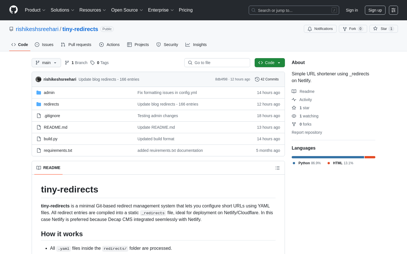This screenshot has width=407, height=254.
Task: Click the search magnifier in header
Action: (254, 10)
